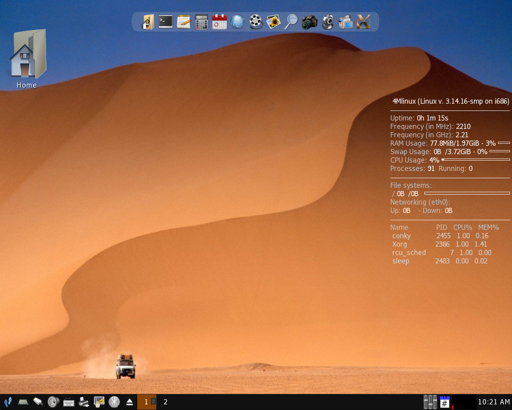
Task: Click the RAM Usage bar in conky
Action: (x=504, y=143)
